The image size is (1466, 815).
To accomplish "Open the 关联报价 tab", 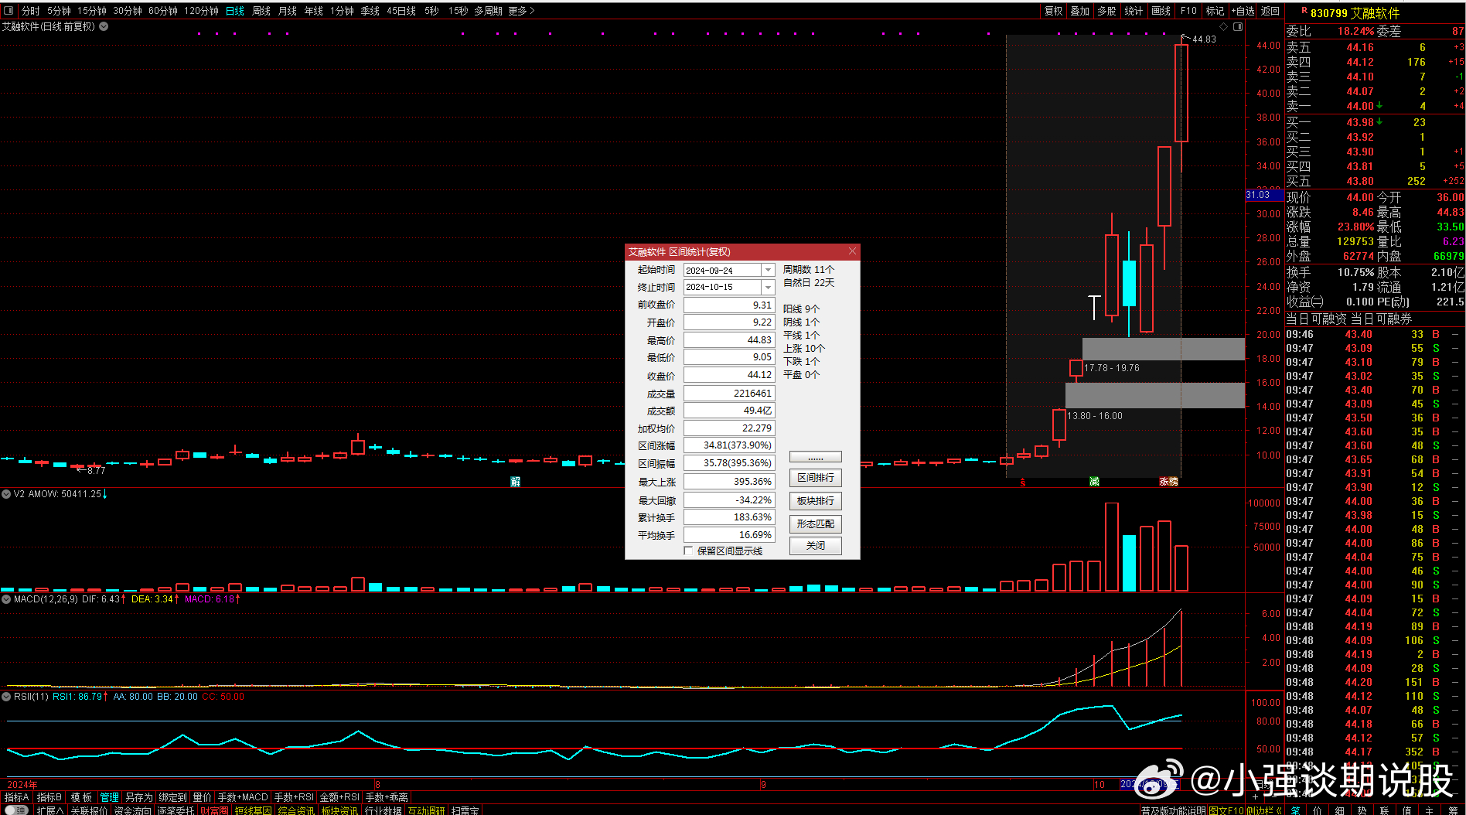I will pos(89,810).
